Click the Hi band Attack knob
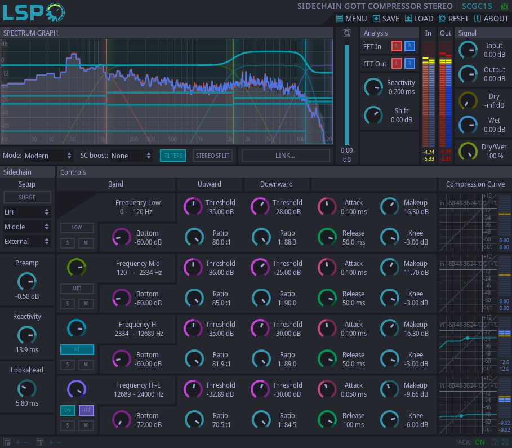 point(327,329)
